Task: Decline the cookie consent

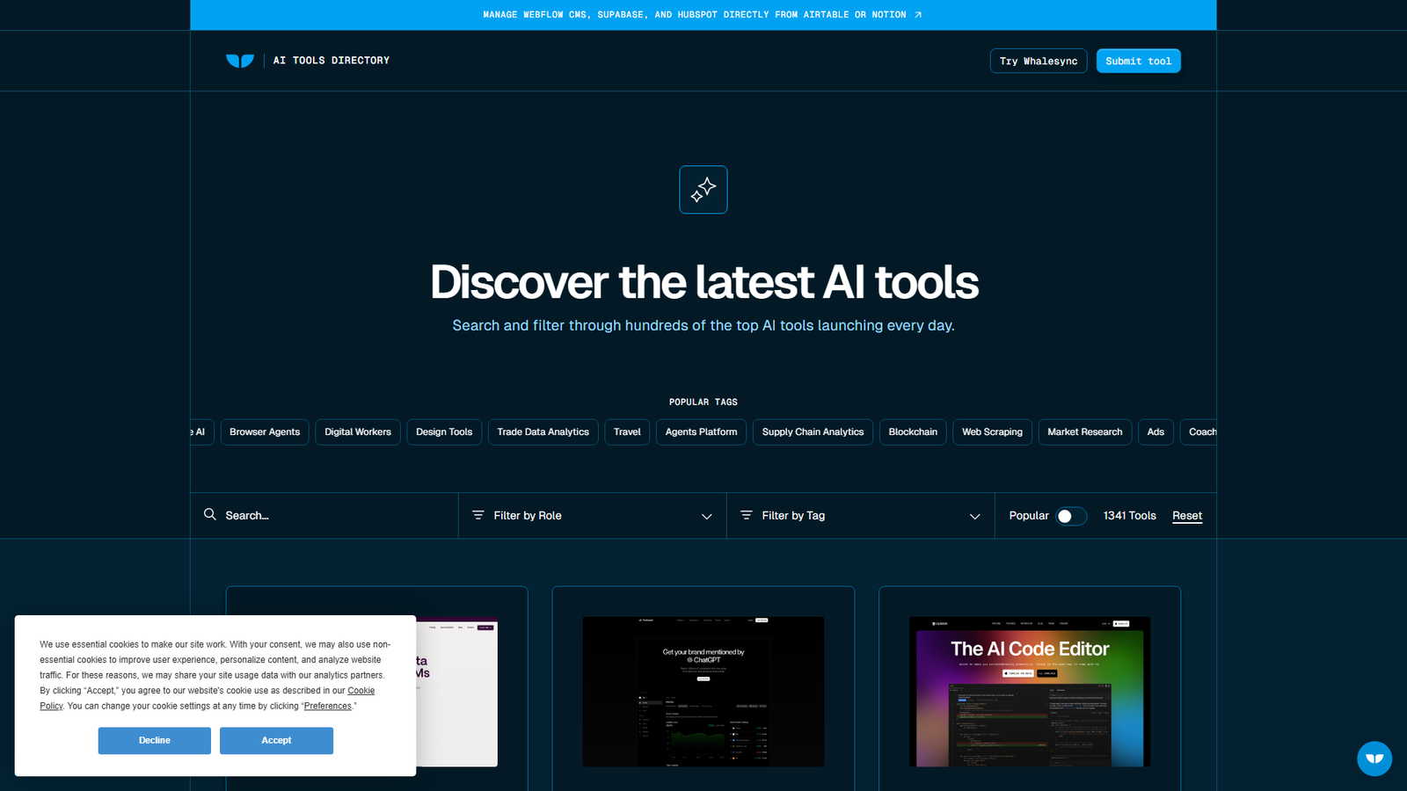Action: coord(154,740)
